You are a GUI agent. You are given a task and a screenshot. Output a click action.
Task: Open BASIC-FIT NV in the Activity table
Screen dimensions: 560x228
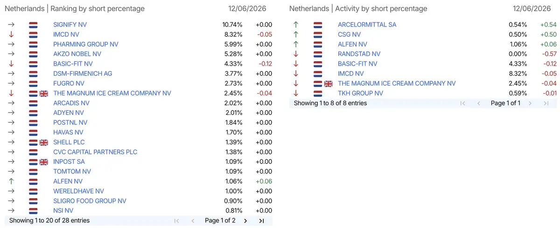click(357, 64)
